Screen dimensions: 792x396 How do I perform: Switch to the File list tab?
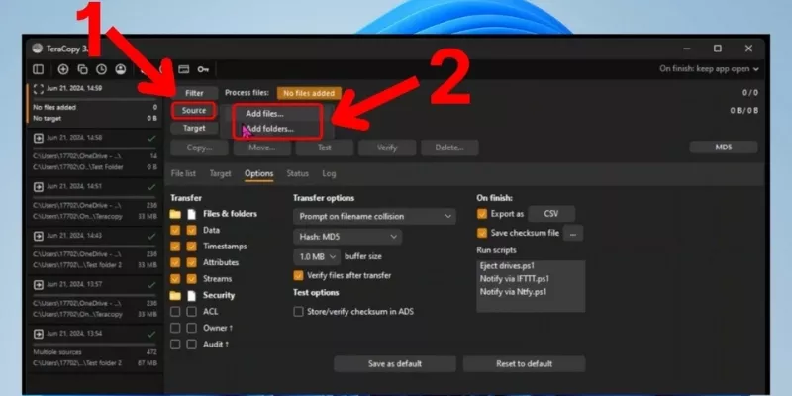click(x=183, y=174)
